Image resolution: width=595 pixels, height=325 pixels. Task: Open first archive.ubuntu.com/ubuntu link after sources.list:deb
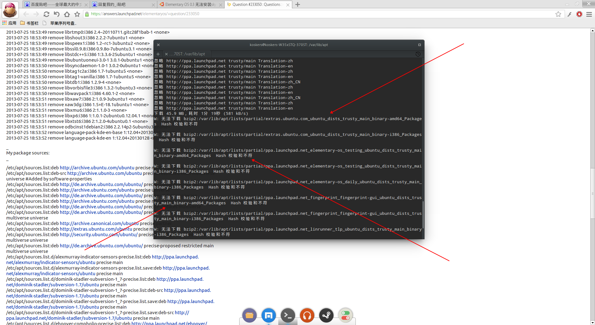97,168
